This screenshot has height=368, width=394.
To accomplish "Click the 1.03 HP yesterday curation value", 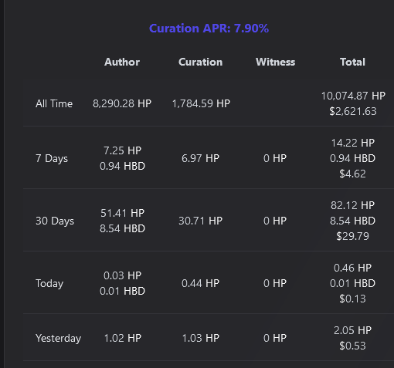I will point(201,338).
